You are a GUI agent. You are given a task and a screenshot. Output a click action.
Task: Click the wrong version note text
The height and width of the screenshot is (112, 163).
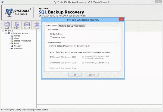pyautogui.click(x=80, y=52)
